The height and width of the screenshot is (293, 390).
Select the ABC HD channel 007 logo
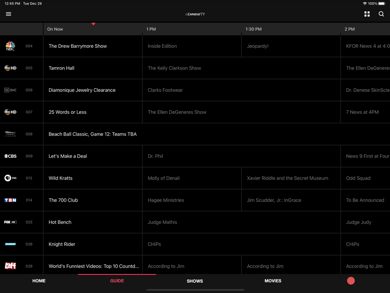(10, 112)
